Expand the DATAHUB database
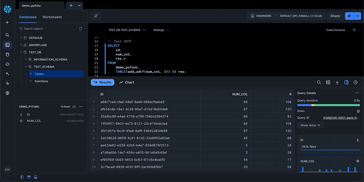The height and width of the screenshot is (182, 364). [21, 38]
